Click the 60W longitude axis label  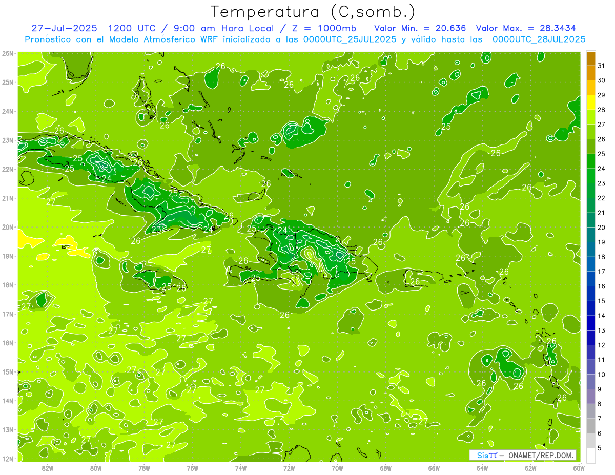(x=579, y=468)
